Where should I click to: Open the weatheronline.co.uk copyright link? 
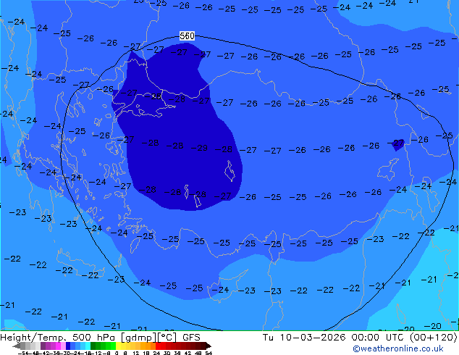pos(398,348)
